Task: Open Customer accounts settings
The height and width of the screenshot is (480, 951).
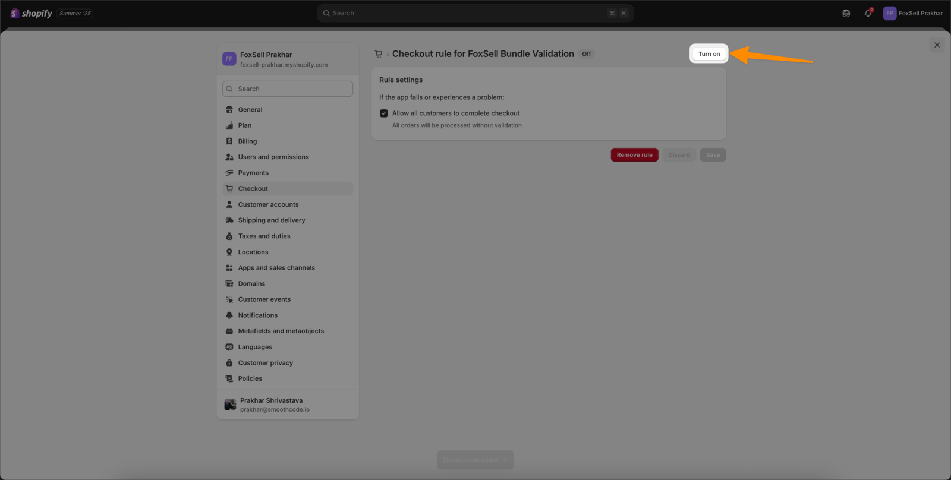Action: (288, 204)
